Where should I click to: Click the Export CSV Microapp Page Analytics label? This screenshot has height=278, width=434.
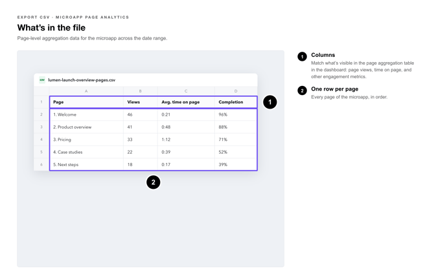tap(73, 17)
